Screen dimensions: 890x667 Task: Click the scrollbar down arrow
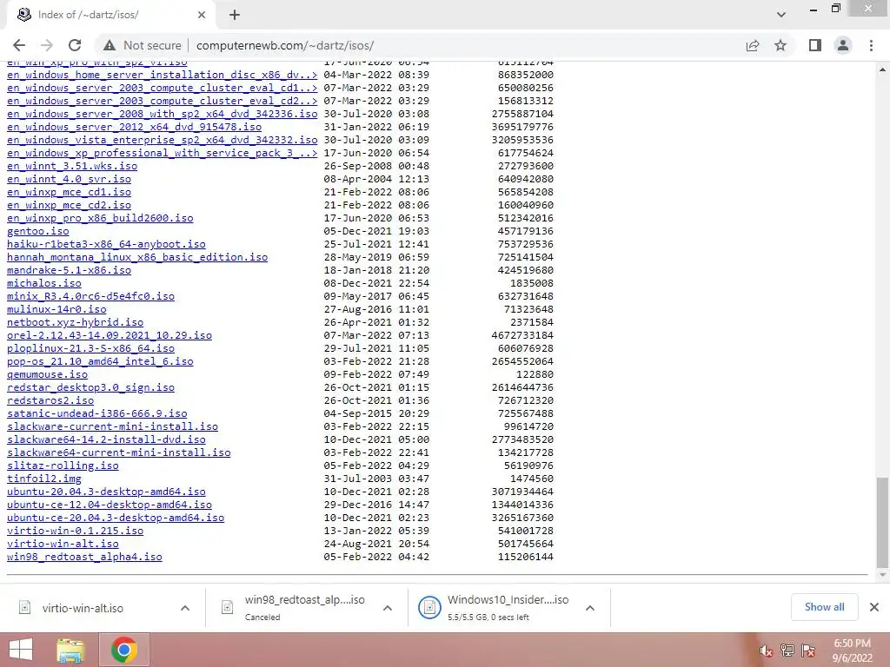coord(882,575)
